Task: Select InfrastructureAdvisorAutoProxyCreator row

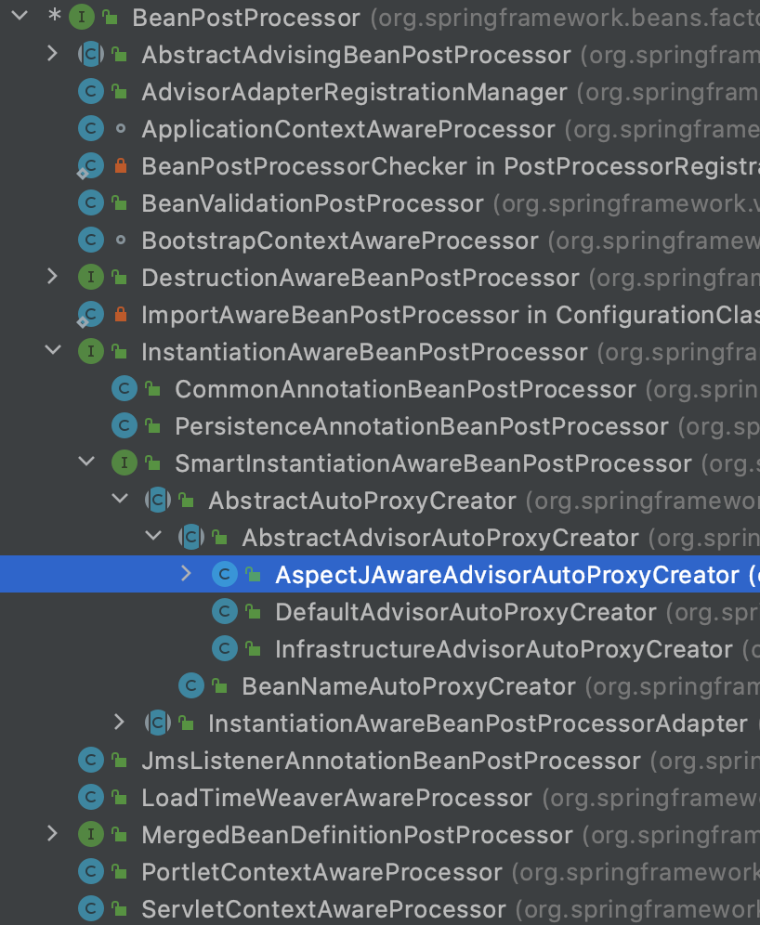Action: click(x=380, y=649)
